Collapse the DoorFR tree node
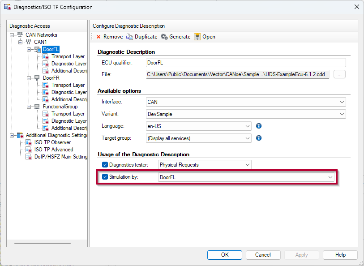 (29, 78)
